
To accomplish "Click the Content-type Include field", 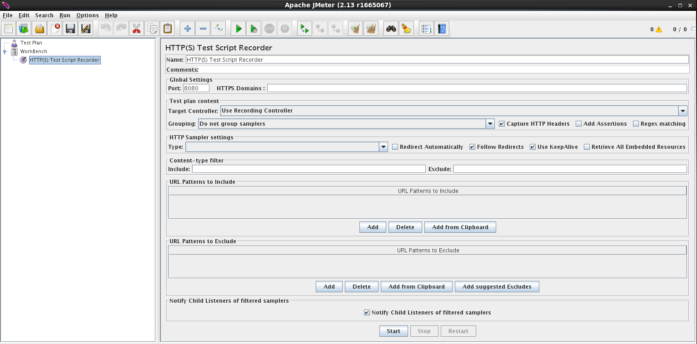I will point(309,169).
